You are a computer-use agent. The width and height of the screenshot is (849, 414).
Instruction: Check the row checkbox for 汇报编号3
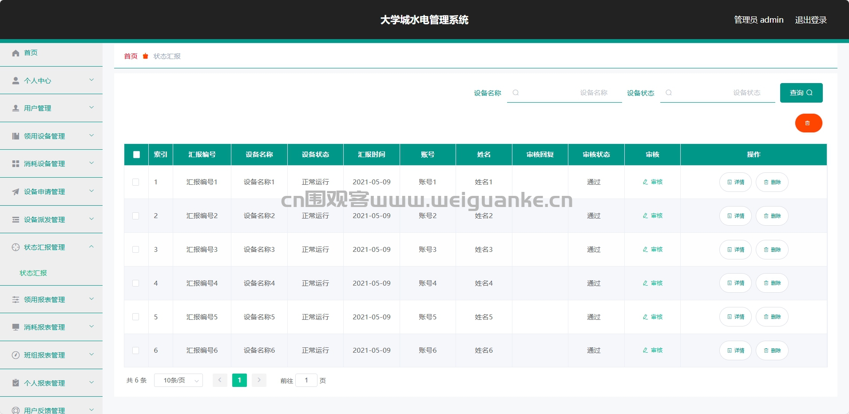point(136,250)
